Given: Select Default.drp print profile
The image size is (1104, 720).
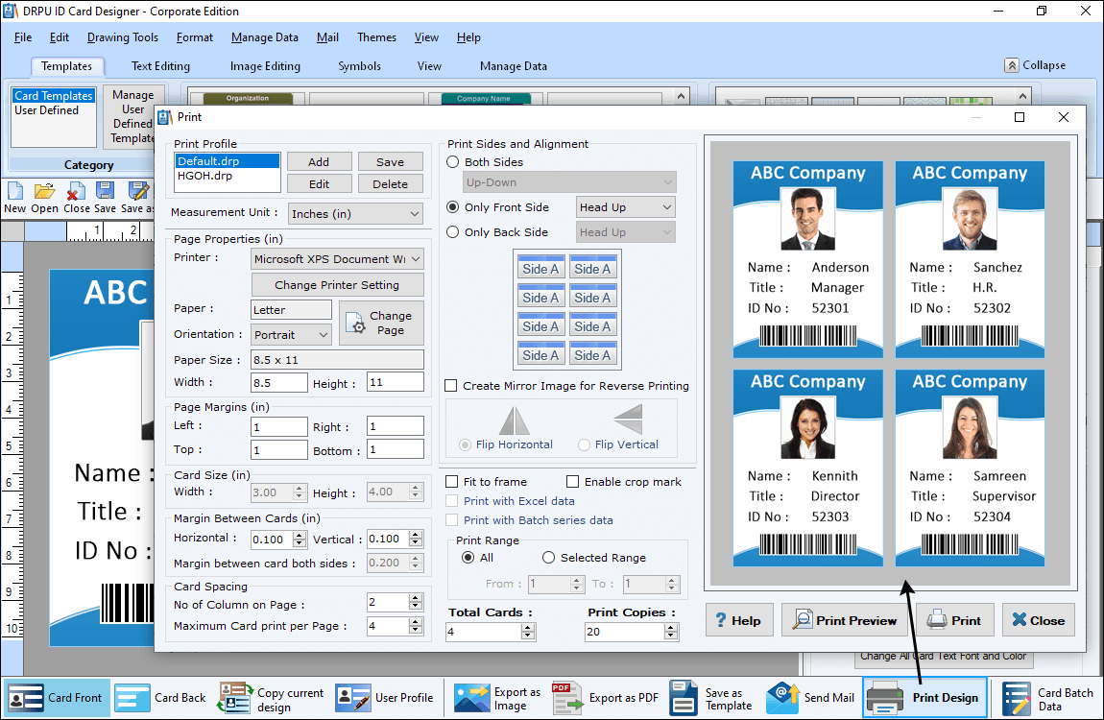Looking at the screenshot, I should pyautogui.click(x=227, y=161).
